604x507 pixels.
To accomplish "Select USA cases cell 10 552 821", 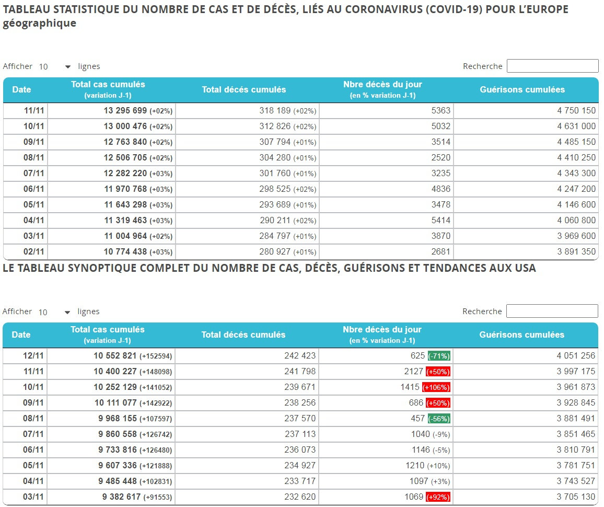I will pos(111,355).
